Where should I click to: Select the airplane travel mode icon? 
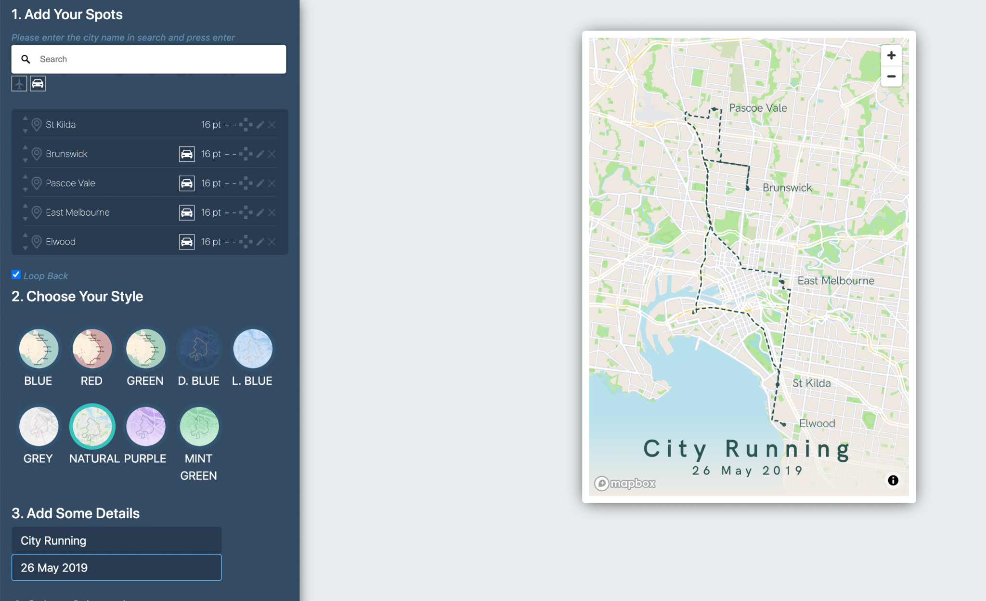click(x=19, y=84)
